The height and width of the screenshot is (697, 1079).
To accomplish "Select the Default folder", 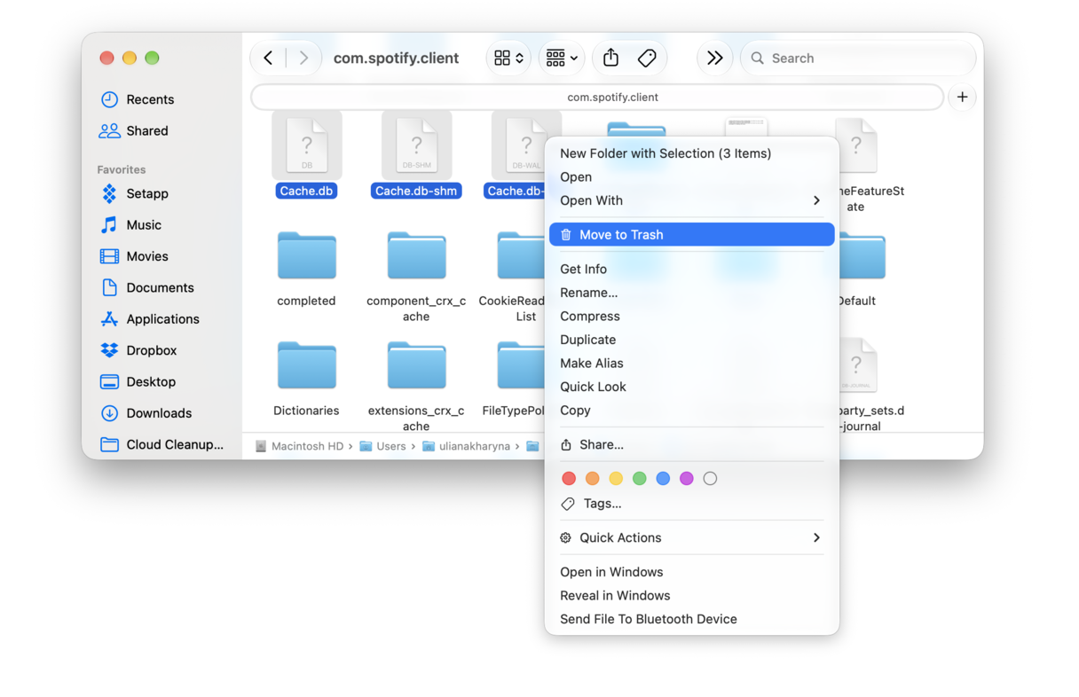I will [x=862, y=256].
